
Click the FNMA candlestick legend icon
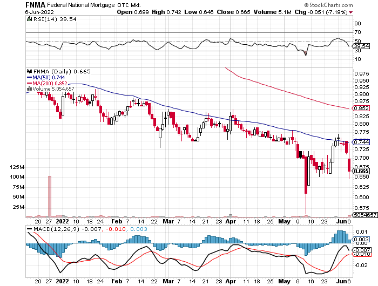[x=30, y=71]
